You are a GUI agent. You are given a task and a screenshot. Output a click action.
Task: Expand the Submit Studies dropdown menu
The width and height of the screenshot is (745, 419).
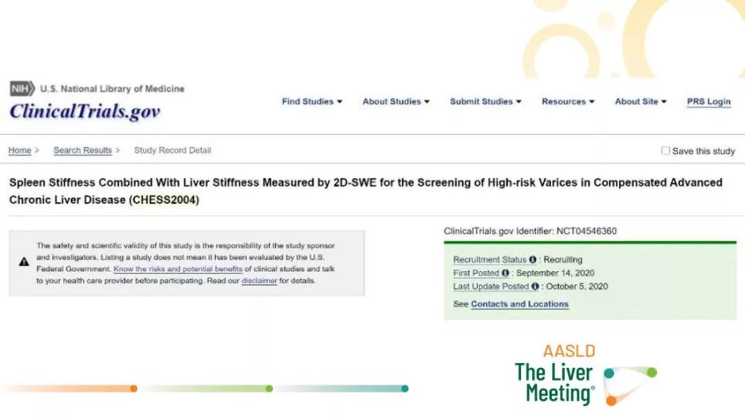coord(486,101)
